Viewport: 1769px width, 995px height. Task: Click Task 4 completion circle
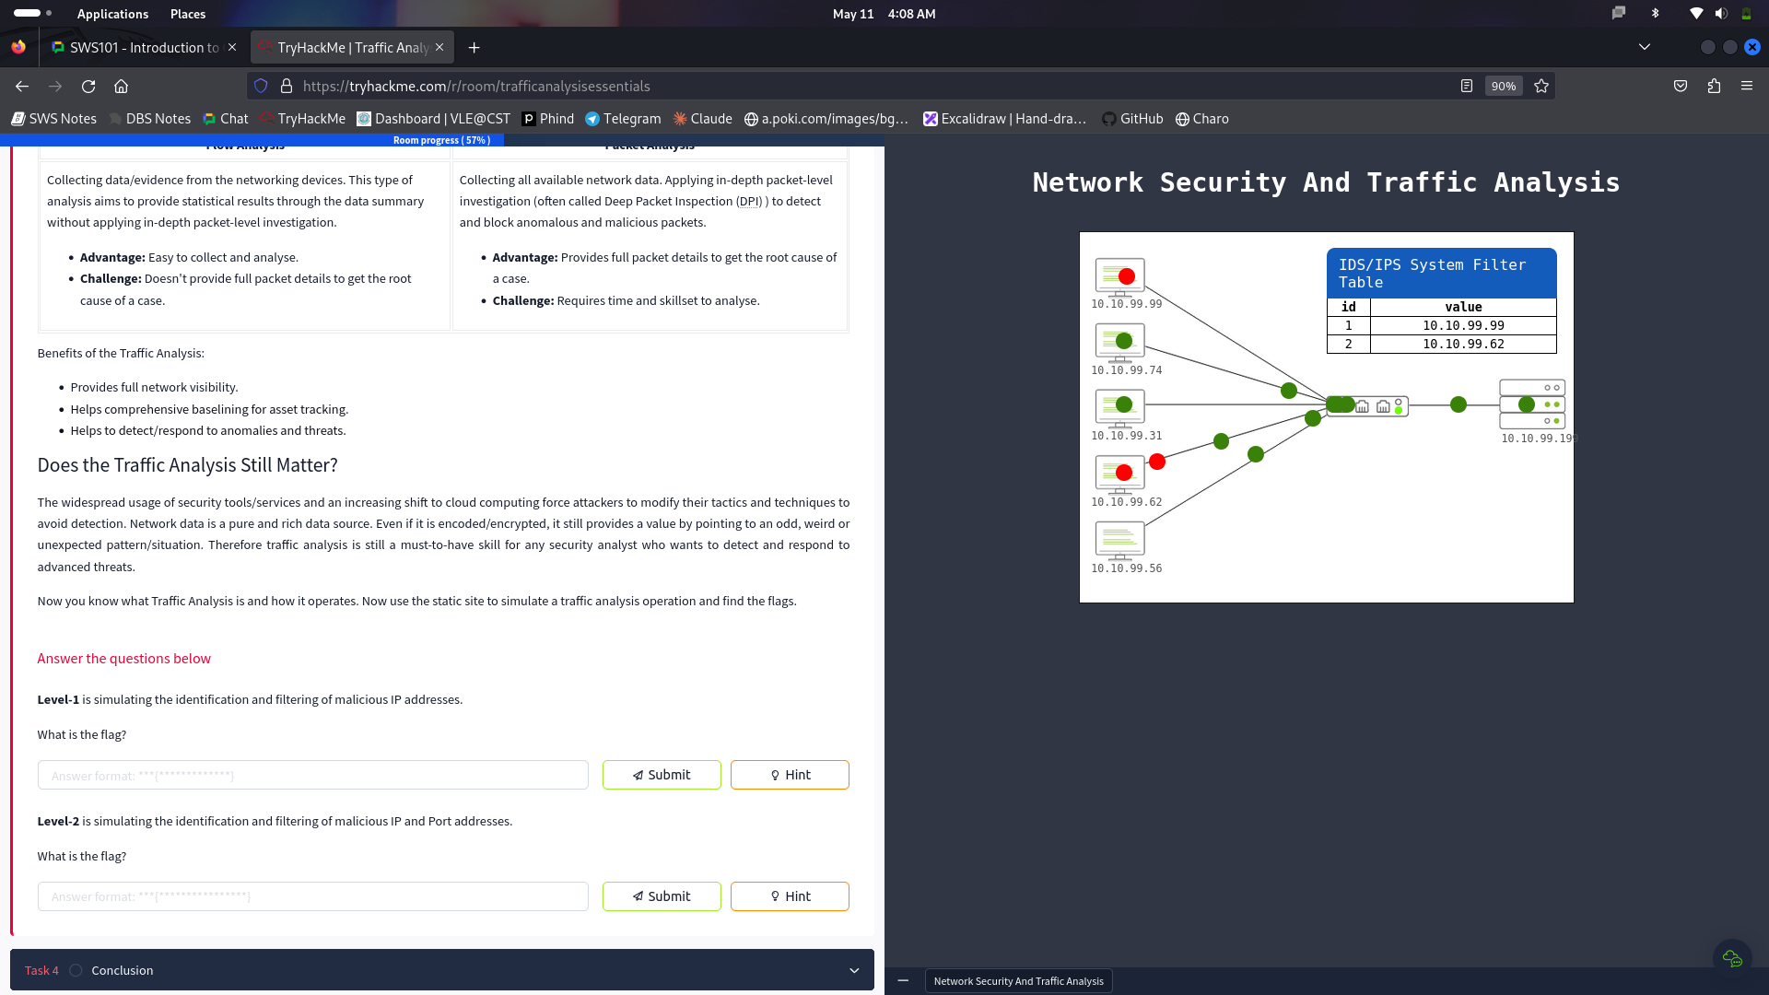pos(76,970)
